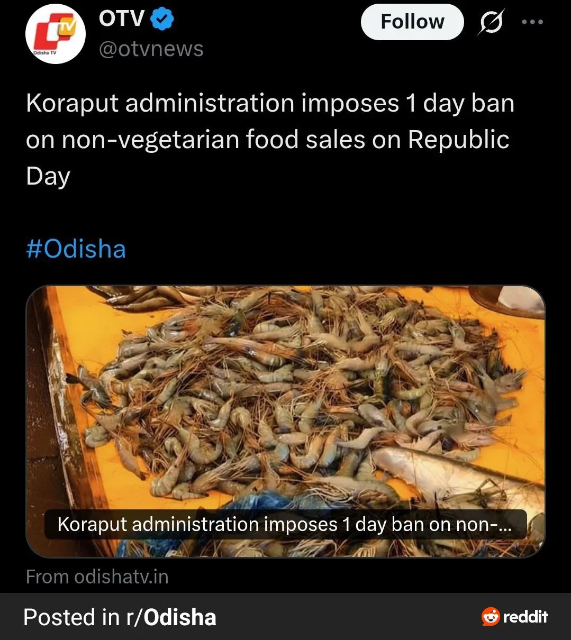
Task: Open the Grok slashed-circle icon
Action: (x=490, y=23)
